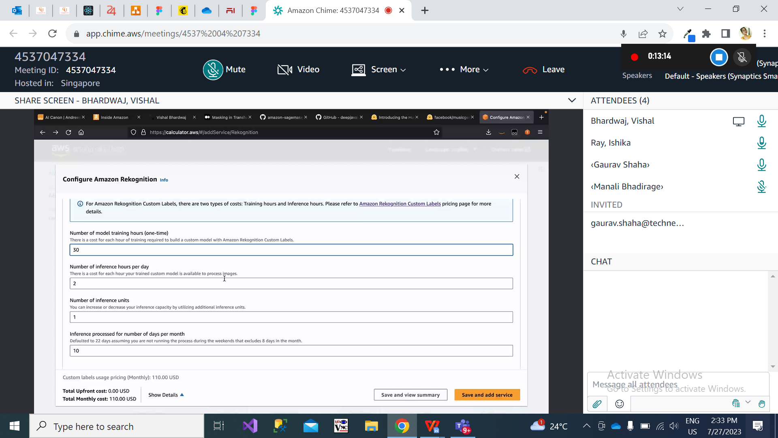778x438 pixels.
Task: Toggle recorder microphone mute
Action: point(742,57)
